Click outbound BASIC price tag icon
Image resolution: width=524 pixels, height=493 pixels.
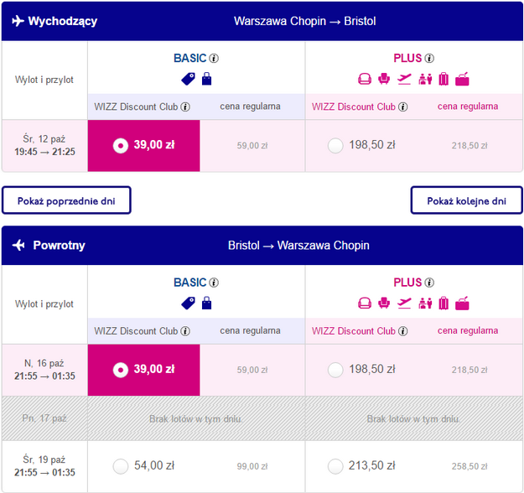pos(188,79)
